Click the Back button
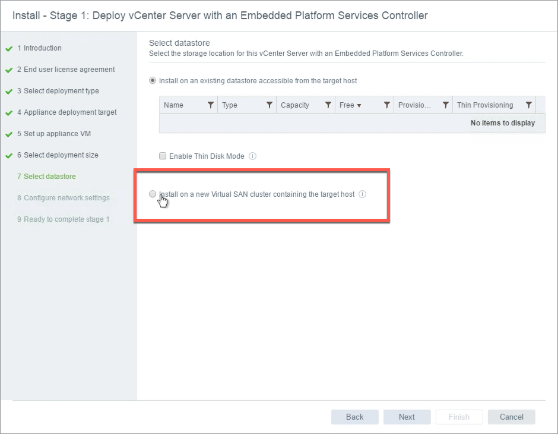The height and width of the screenshot is (434, 558). [355, 417]
